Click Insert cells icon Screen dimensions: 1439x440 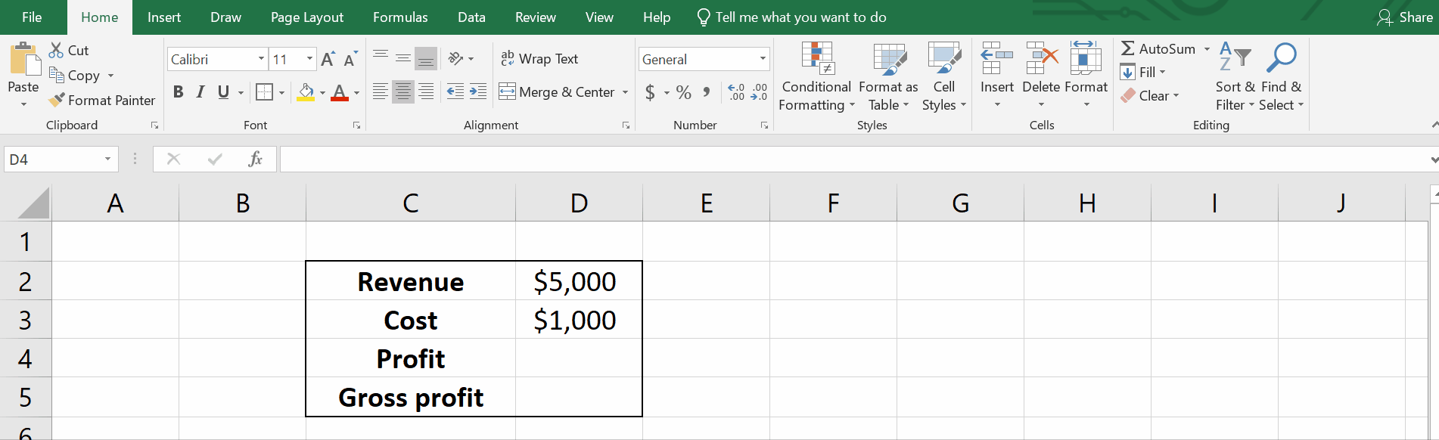click(996, 58)
